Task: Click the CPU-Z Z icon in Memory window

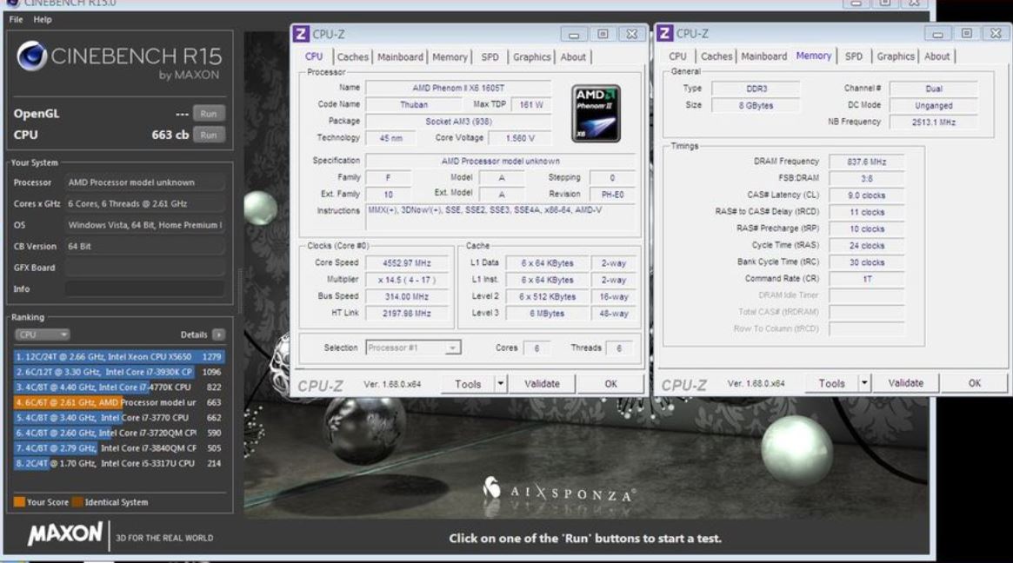Action: click(x=665, y=33)
